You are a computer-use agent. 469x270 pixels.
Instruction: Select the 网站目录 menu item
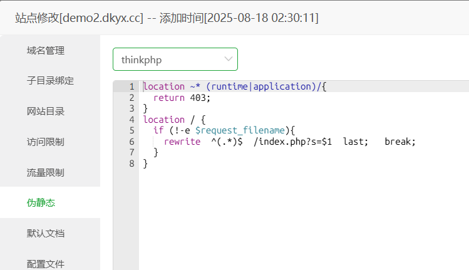point(46,112)
